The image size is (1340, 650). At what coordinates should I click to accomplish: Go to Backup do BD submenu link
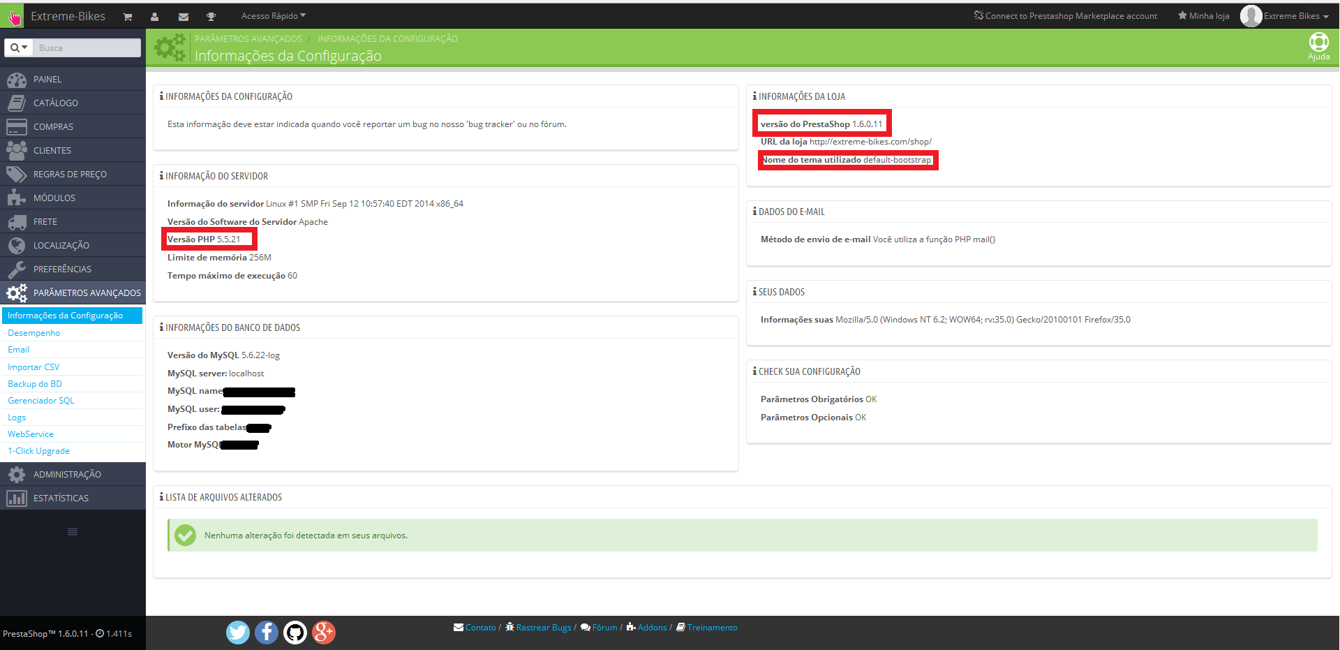(x=35, y=384)
